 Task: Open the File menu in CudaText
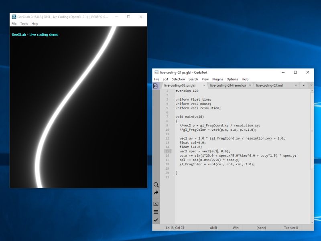[156, 79]
